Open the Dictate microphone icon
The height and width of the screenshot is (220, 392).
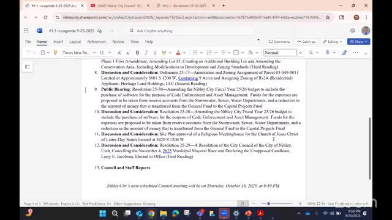point(328,53)
